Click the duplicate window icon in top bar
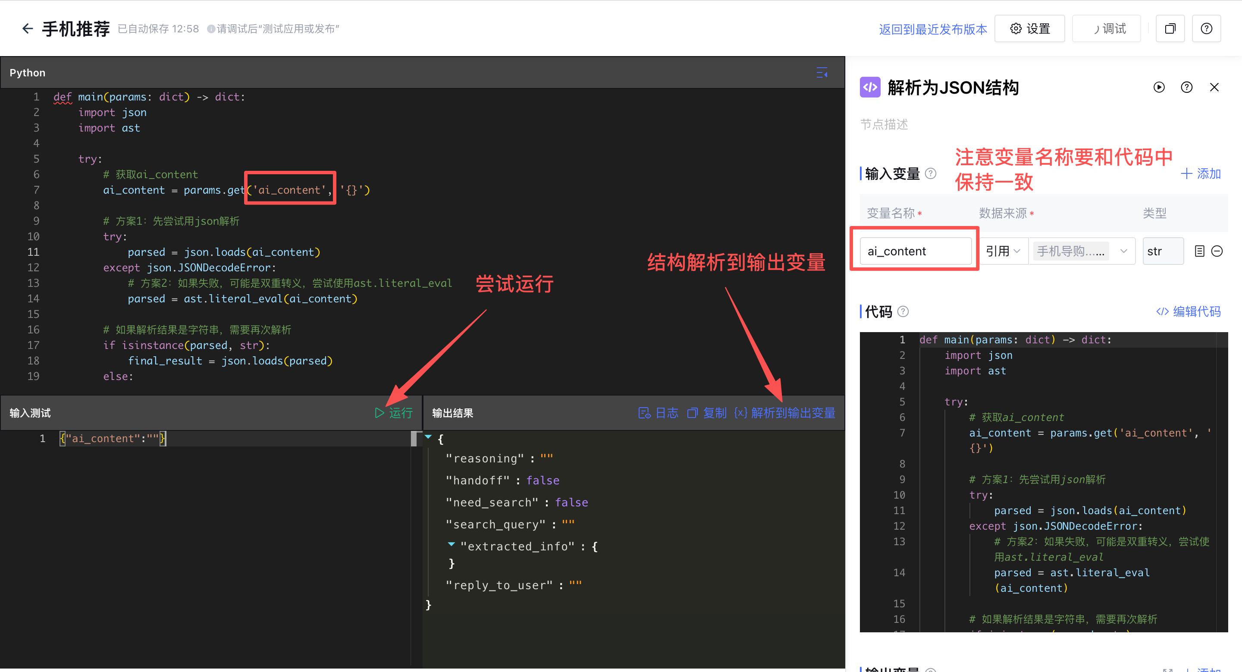The image size is (1242, 672). point(1170,29)
